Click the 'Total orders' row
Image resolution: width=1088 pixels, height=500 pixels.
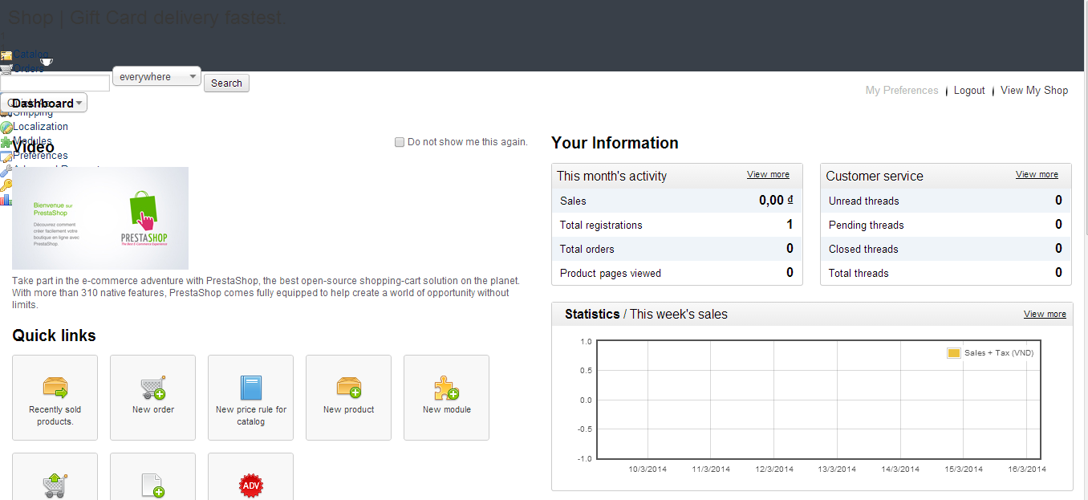click(677, 249)
